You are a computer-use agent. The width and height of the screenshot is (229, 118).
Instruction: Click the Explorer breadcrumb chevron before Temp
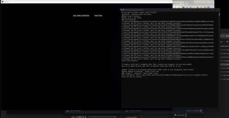(224, 36)
